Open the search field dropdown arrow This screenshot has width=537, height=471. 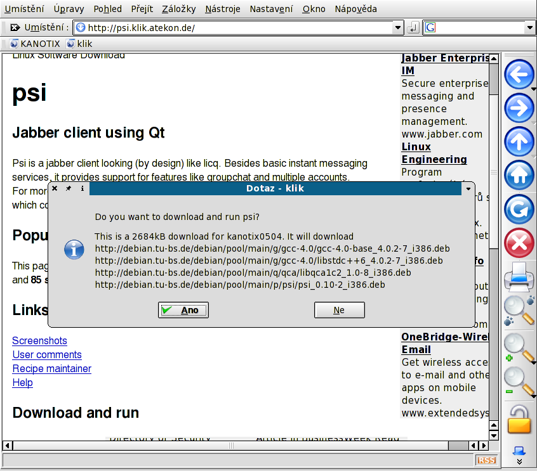[x=529, y=28]
